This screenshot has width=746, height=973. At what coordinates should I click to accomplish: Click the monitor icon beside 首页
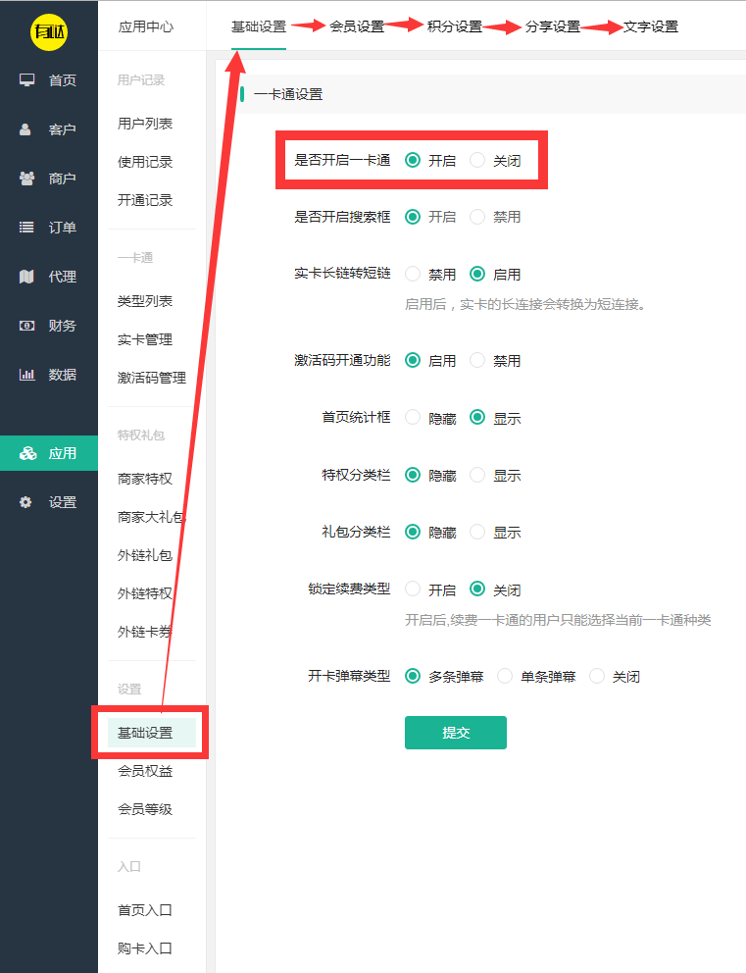click(26, 80)
